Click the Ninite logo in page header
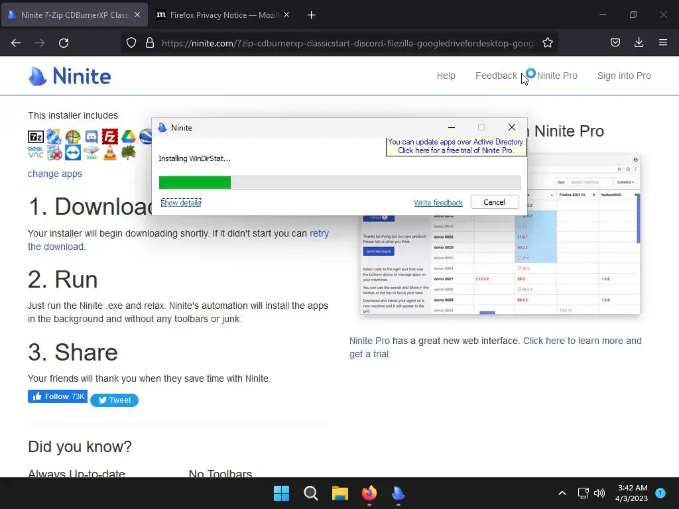 (x=70, y=76)
